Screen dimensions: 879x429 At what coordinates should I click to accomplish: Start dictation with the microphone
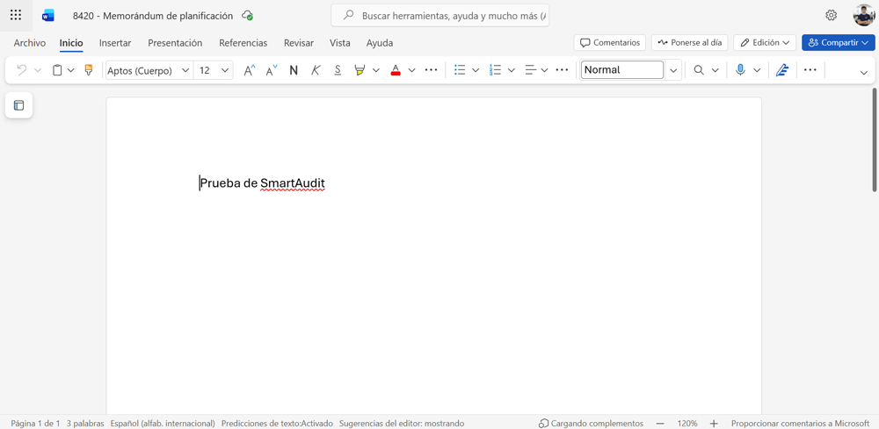pyautogui.click(x=740, y=70)
